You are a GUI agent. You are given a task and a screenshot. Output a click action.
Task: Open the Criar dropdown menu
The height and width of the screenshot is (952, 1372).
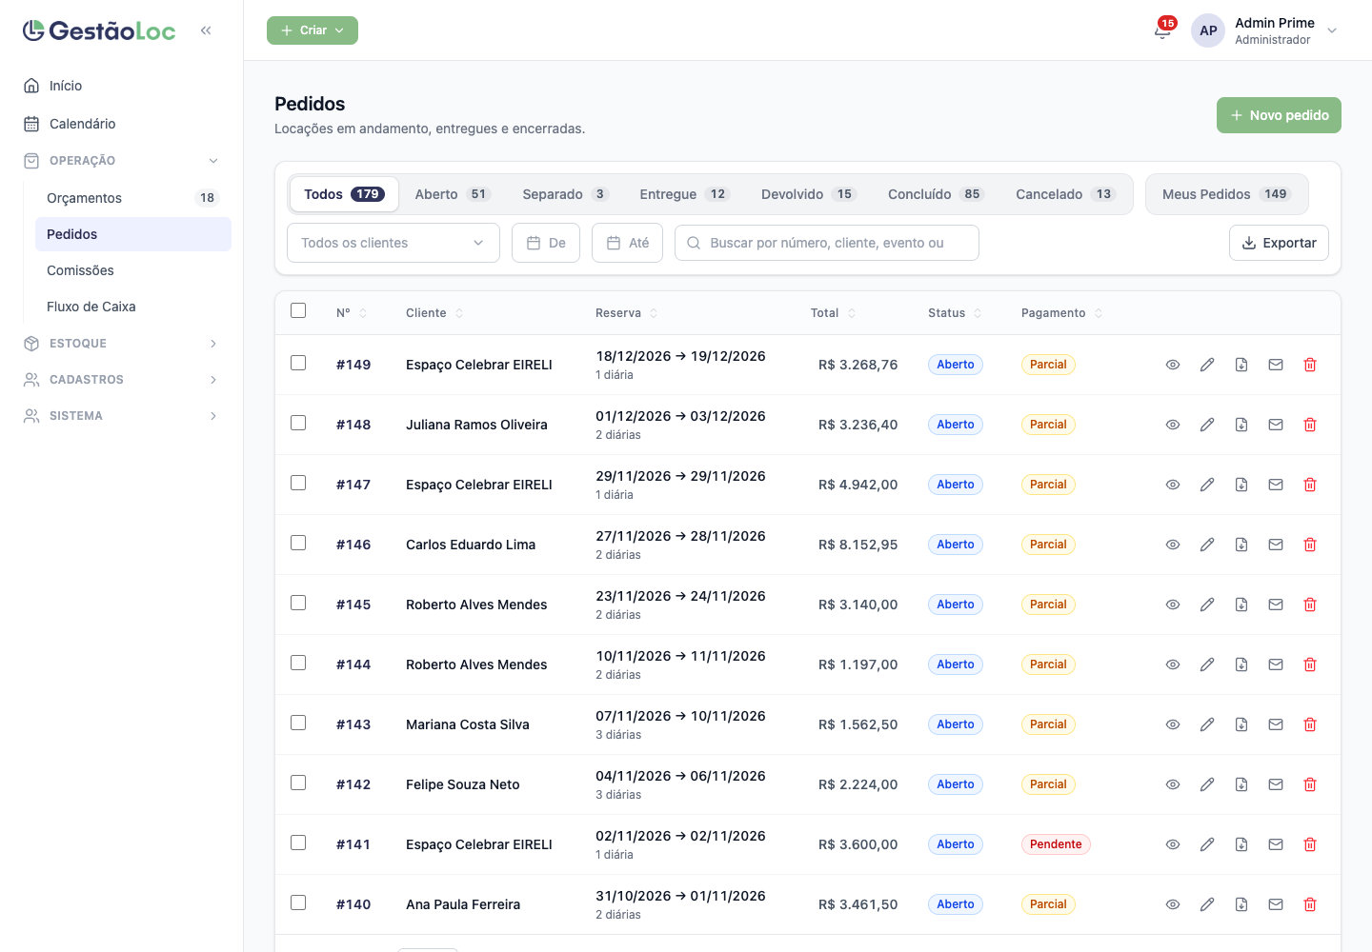coord(313,30)
